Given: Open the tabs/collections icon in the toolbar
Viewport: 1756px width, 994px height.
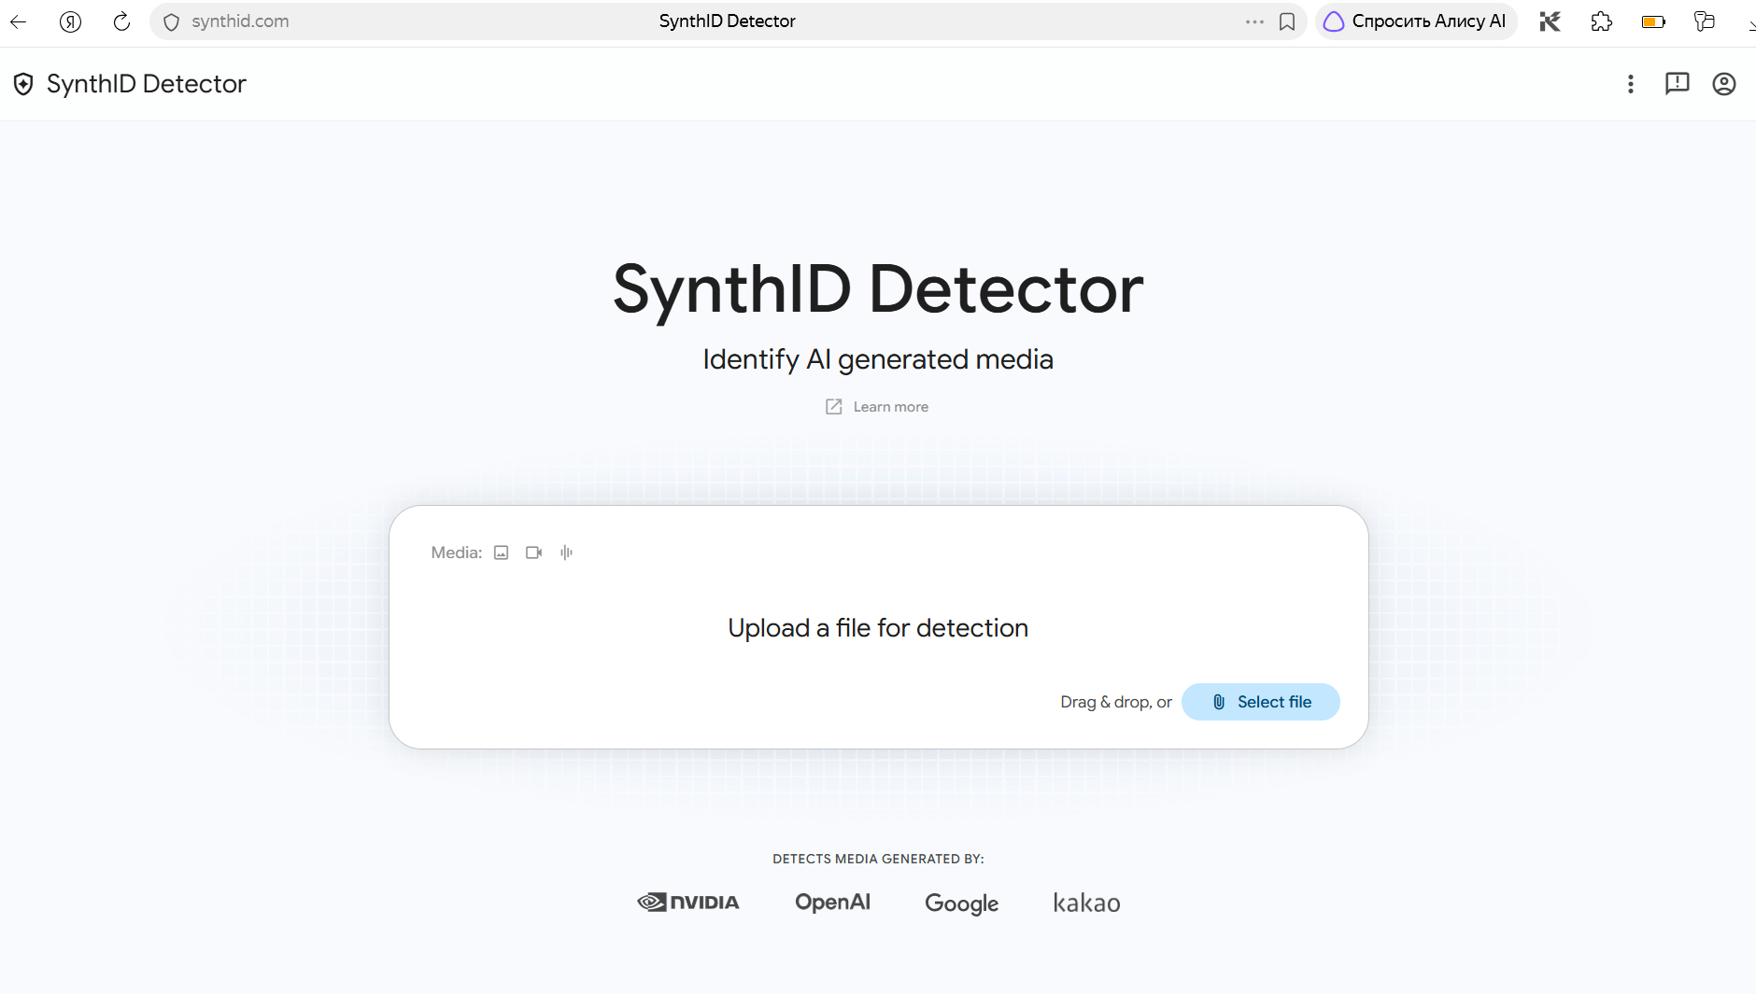Looking at the screenshot, I should [x=1705, y=21].
